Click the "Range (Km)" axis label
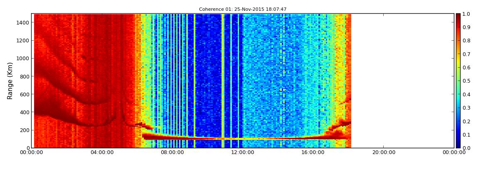 tap(10, 81)
